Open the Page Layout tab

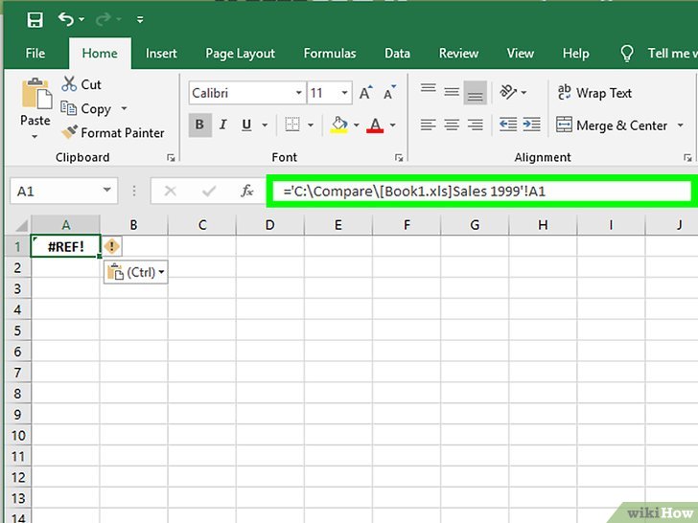coord(240,54)
